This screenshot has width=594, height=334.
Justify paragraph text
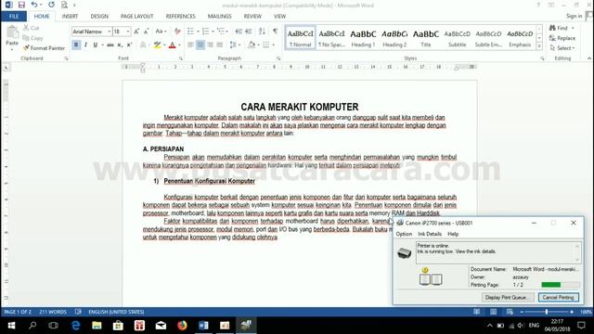[x=220, y=45]
